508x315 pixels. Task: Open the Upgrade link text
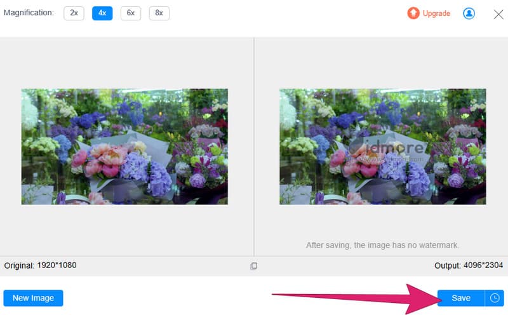436,13
